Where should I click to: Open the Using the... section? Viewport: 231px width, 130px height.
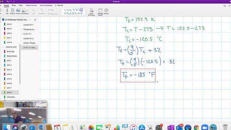point(11,97)
